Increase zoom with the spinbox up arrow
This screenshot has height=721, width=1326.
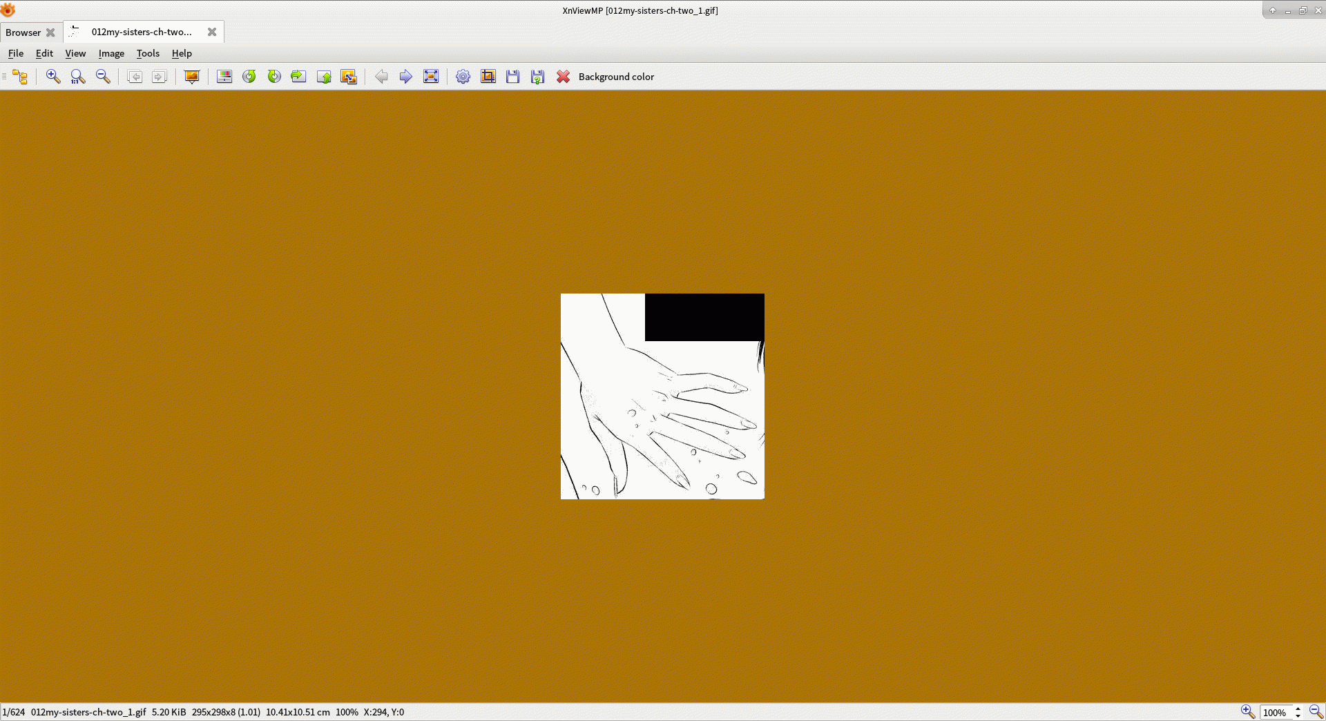(1298, 709)
